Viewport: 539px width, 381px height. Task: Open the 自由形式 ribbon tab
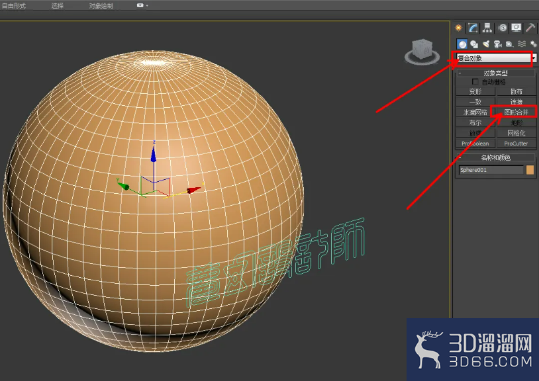14,6
